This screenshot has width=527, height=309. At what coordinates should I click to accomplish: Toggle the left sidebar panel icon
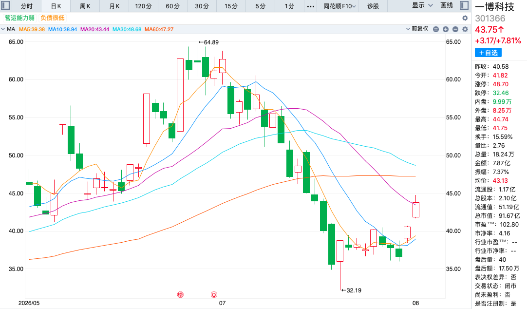6,5
